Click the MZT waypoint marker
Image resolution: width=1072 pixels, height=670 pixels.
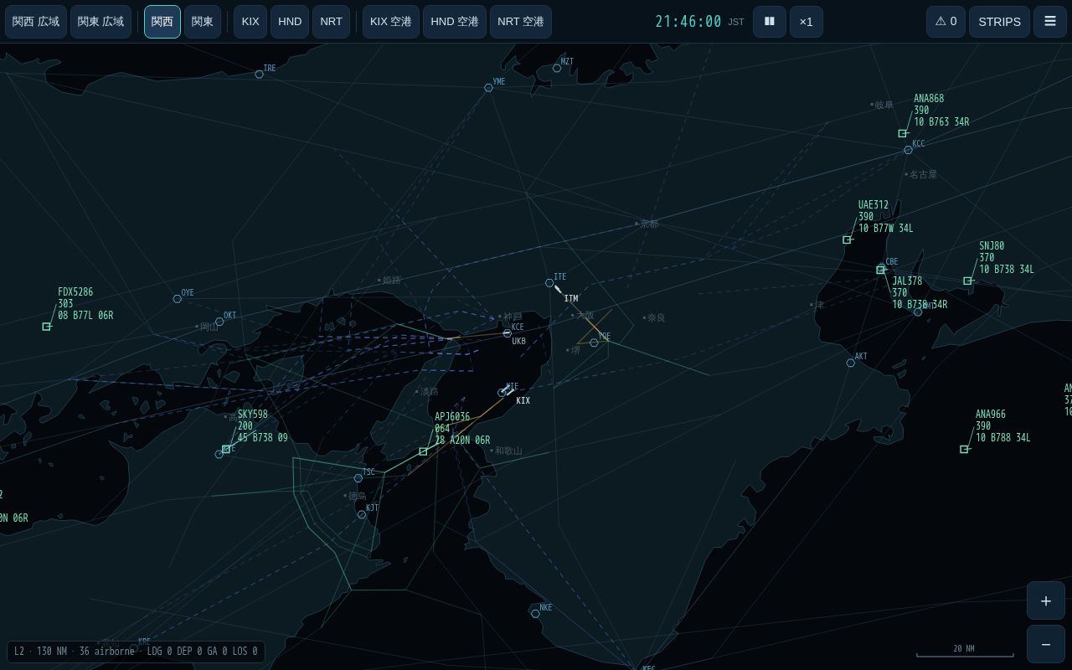pyautogui.click(x=557, y=68)
